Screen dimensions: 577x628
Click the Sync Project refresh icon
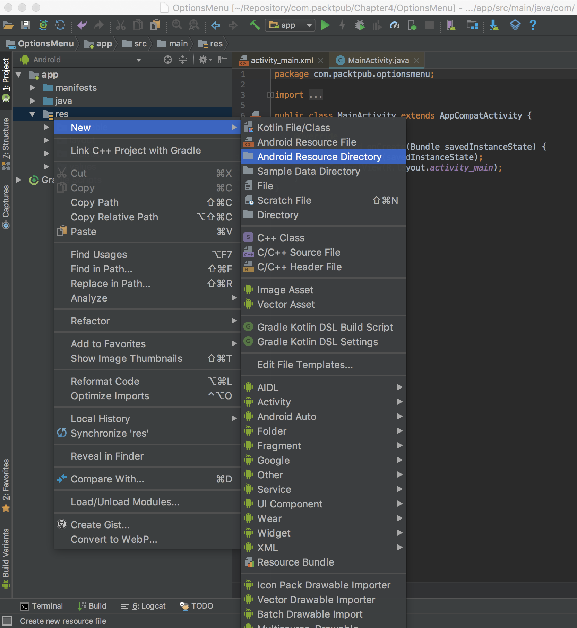(43, 25)
